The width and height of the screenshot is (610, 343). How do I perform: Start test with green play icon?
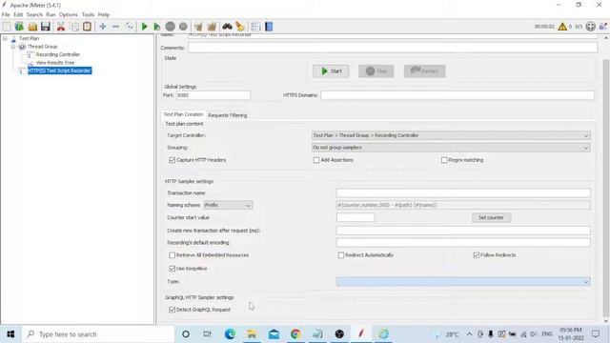144,27
